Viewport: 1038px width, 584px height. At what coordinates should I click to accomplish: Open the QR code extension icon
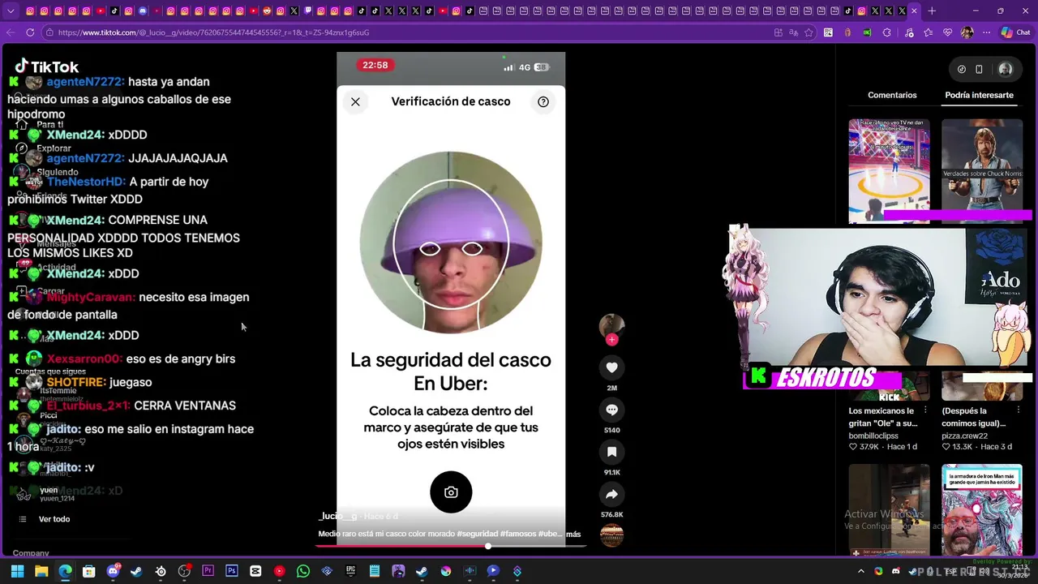click(828, 32)
